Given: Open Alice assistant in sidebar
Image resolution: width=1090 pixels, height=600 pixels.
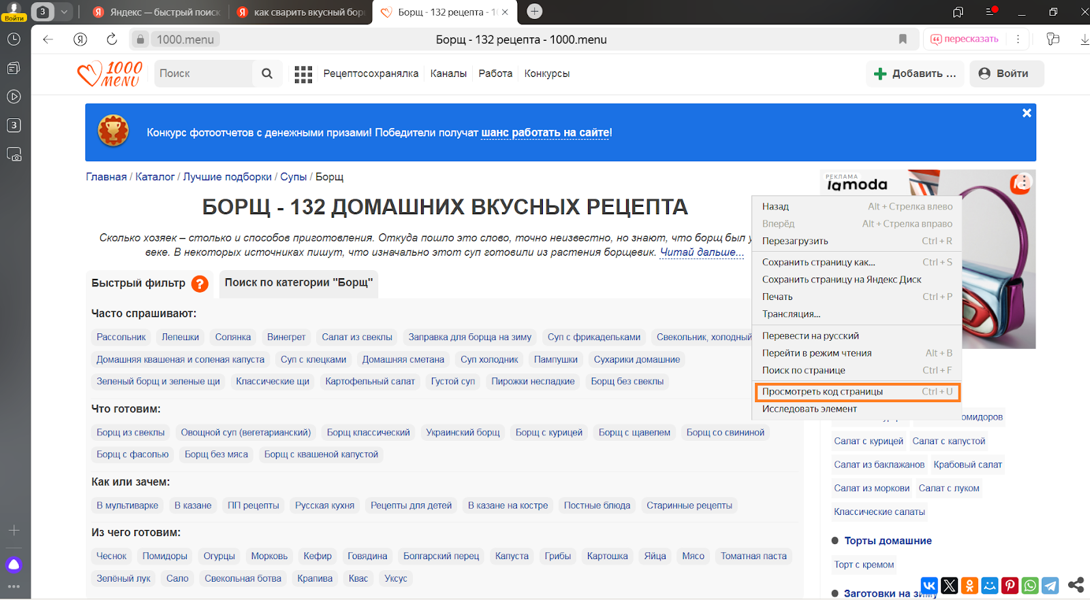Looking at the screenshot, I should 14,565.
